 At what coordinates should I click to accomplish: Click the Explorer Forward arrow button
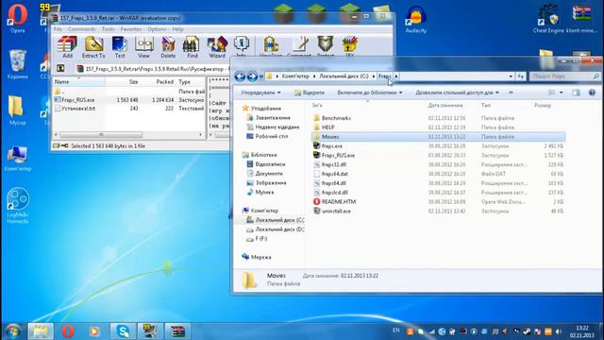pyautogui.click(x=252, y=76)
